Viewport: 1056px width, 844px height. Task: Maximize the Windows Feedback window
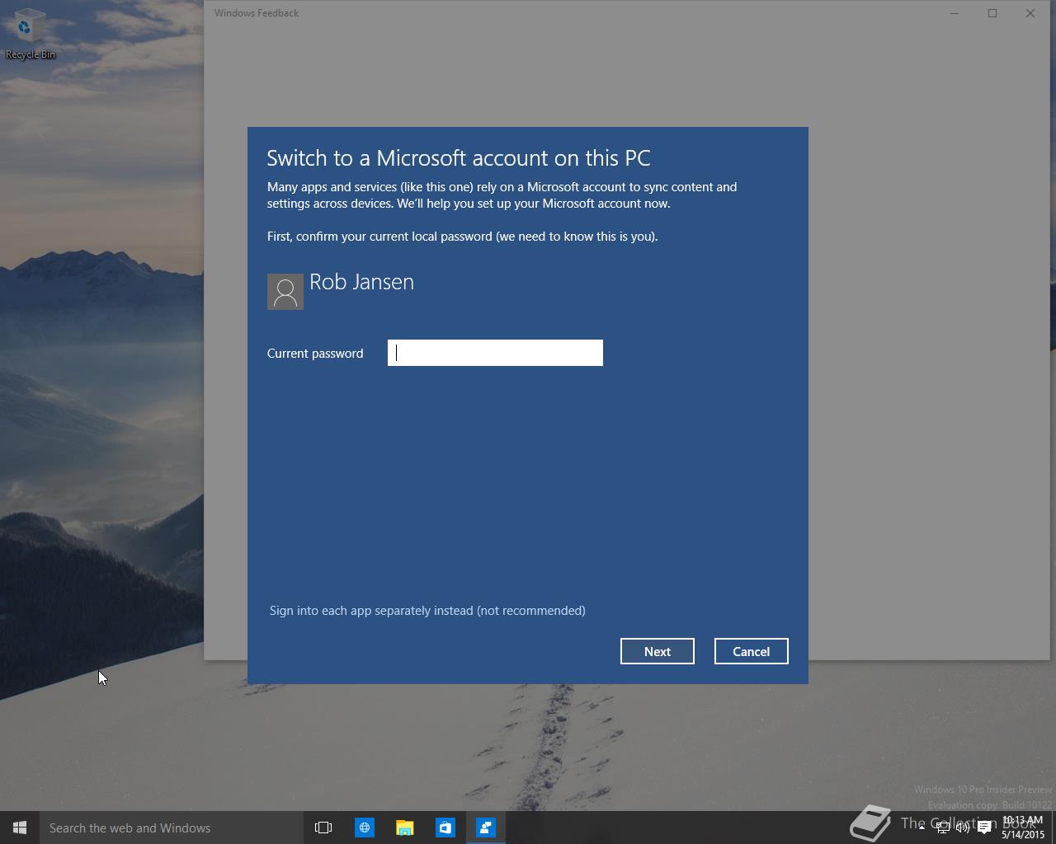pyautogui.click(x=992, y=13)
